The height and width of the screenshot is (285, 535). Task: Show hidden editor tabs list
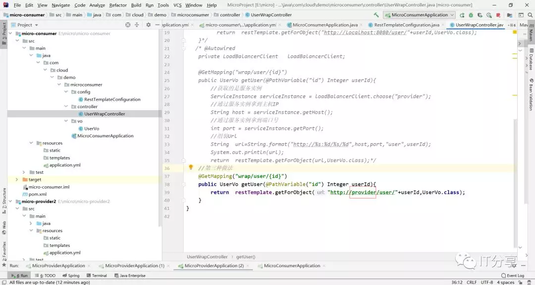tap(511, 25)
